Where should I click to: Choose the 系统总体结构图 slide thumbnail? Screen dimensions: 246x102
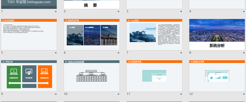pyautogui.click(x=92, y=76)
